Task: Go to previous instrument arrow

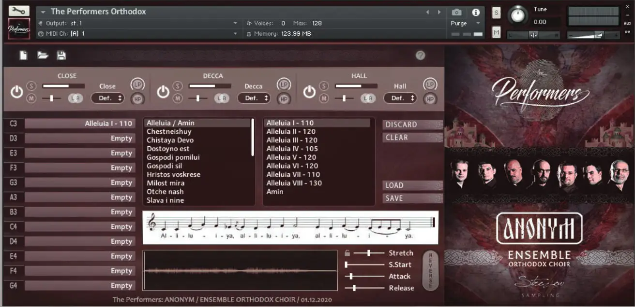Action: pos(427,12)
